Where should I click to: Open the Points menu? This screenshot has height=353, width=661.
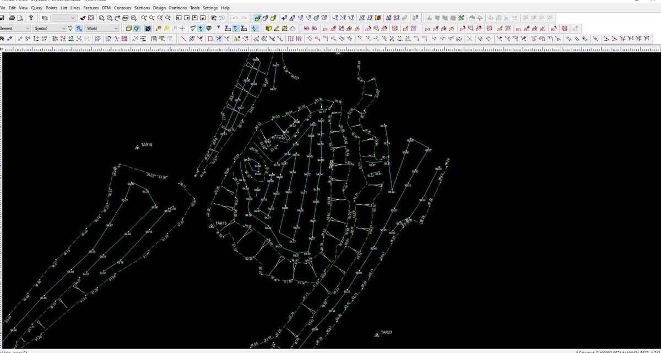[x=51, y=9]
